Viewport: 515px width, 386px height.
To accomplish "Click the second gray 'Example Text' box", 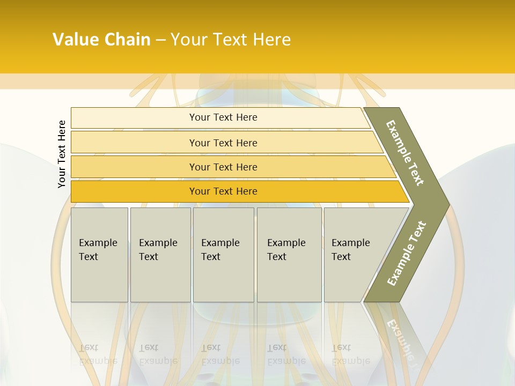I will pos(160,255).
